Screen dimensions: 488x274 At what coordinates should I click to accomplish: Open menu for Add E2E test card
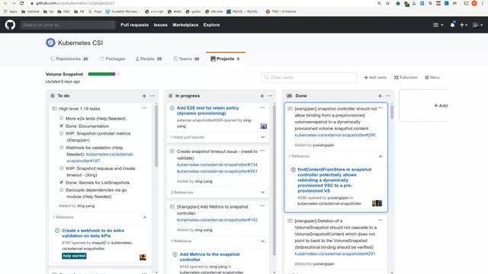tap(262, 108)
